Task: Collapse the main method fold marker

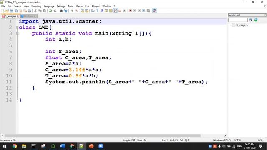Action: point(17,33)
